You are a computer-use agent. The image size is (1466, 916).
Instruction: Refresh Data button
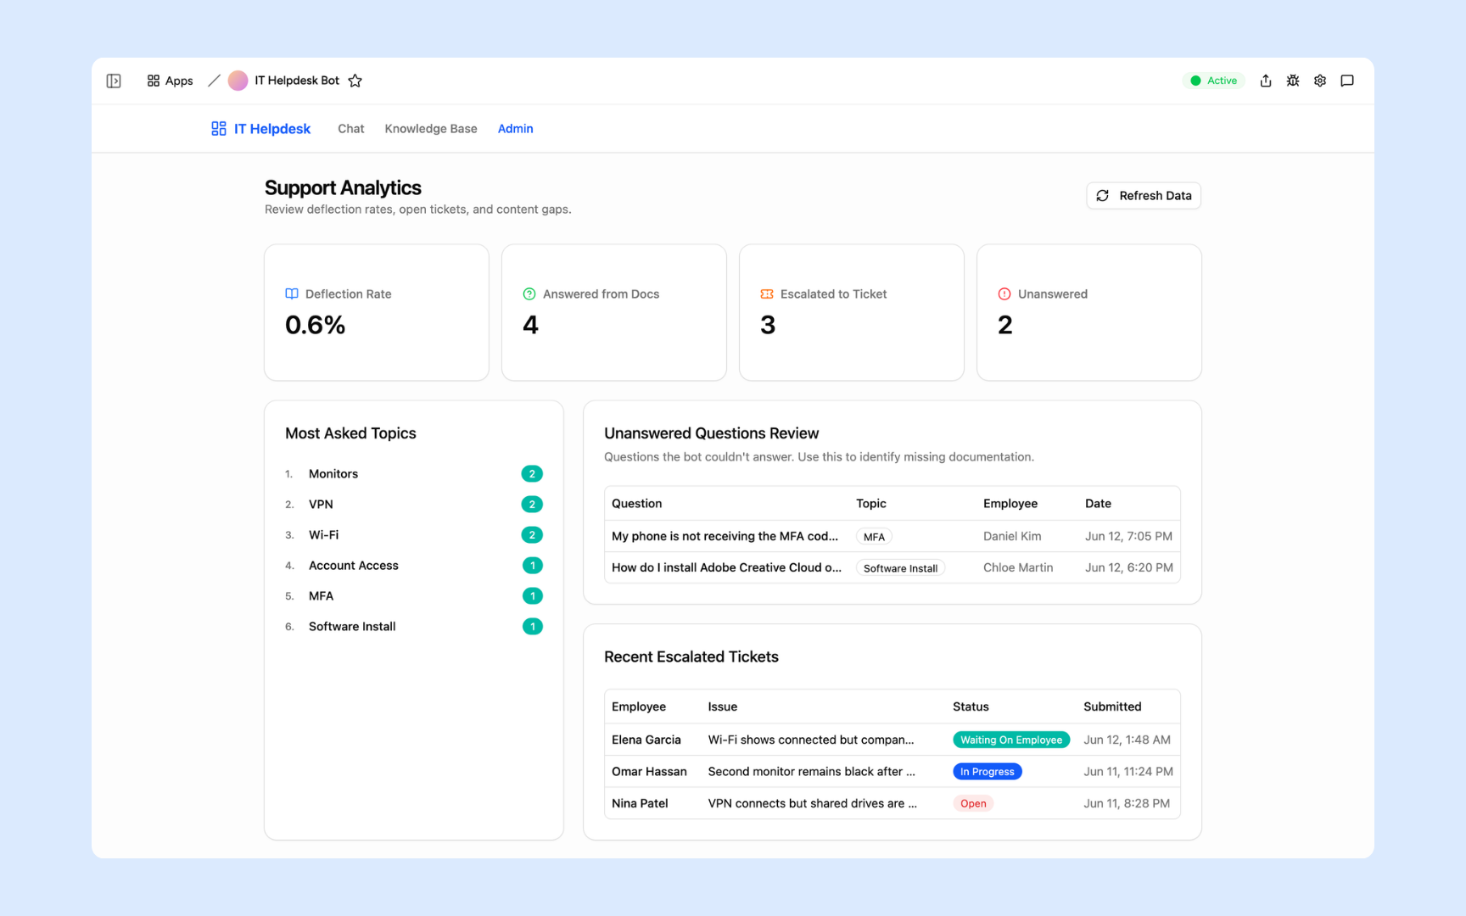point(1144,195)
